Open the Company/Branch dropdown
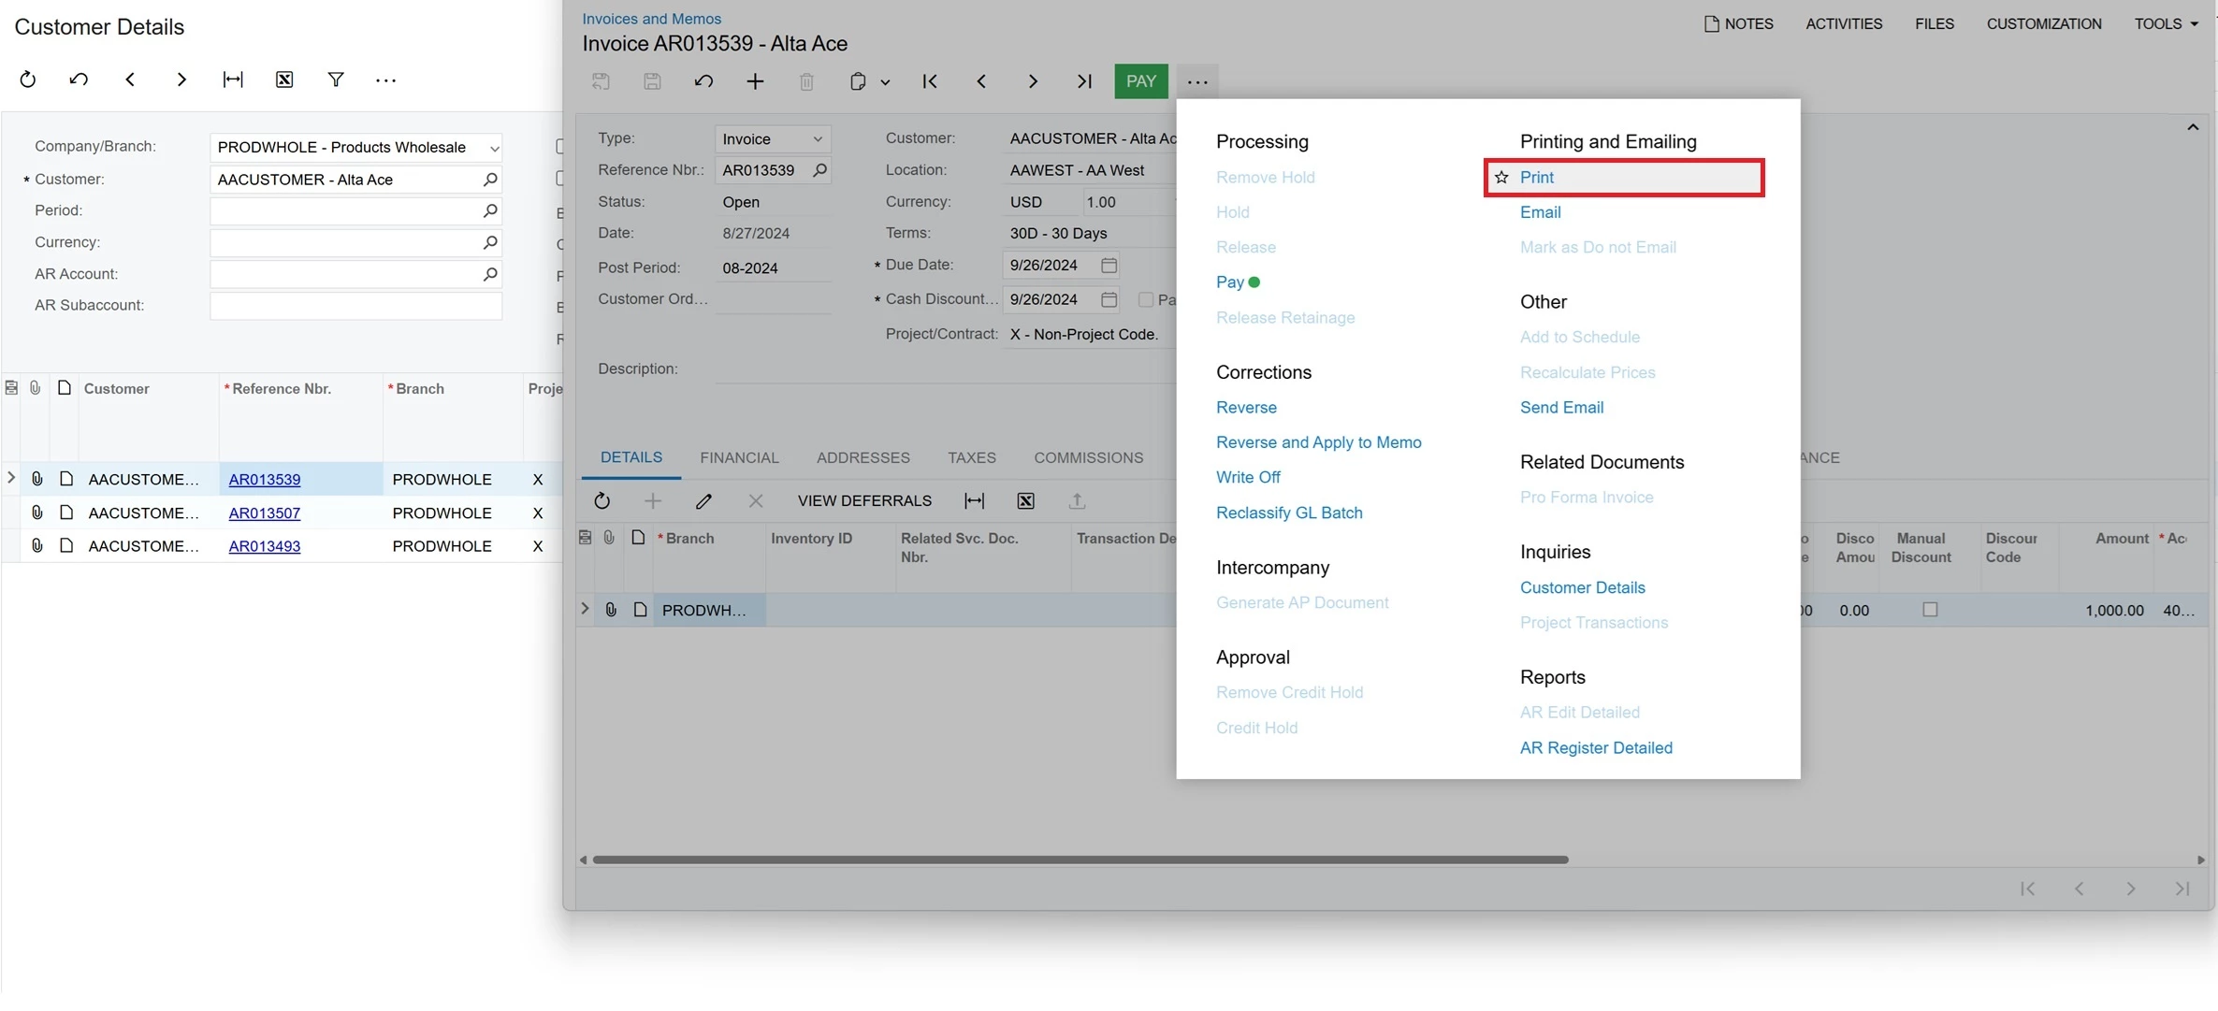The width and height of the screenshot is (2218, 1011). [494, 148]
